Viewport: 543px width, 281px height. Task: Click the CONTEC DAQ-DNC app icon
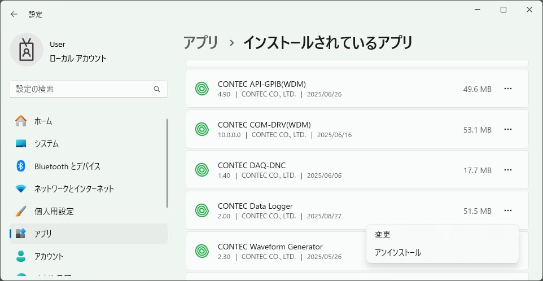point(202,170)
